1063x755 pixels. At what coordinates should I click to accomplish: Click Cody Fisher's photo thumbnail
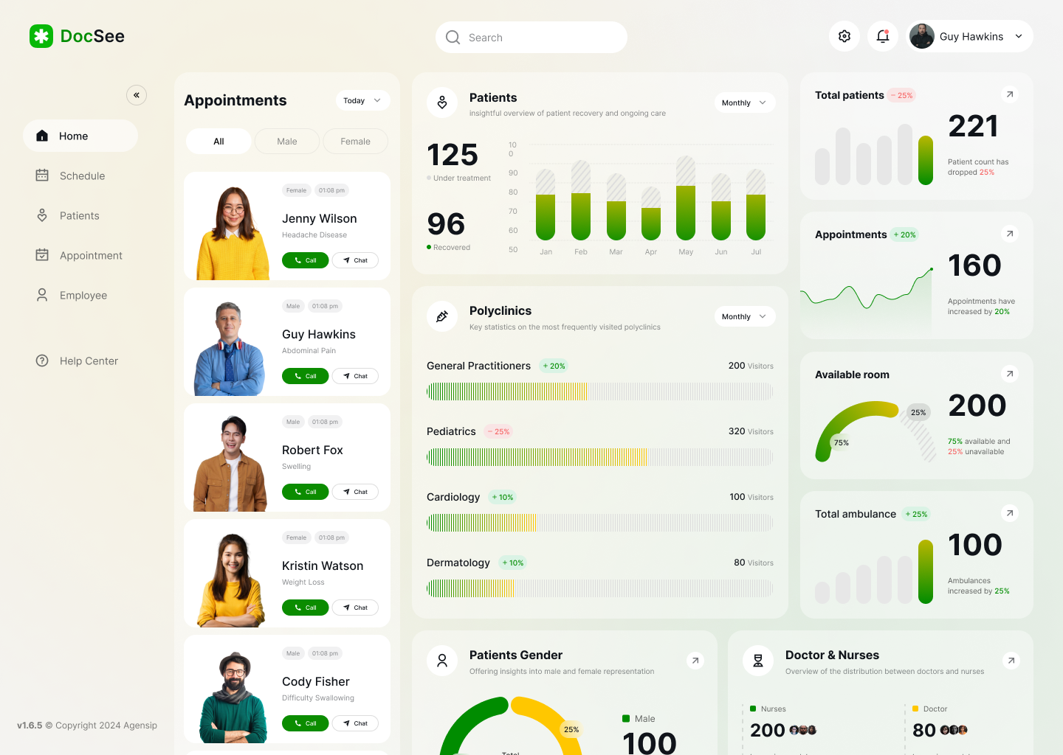(233, 695)
